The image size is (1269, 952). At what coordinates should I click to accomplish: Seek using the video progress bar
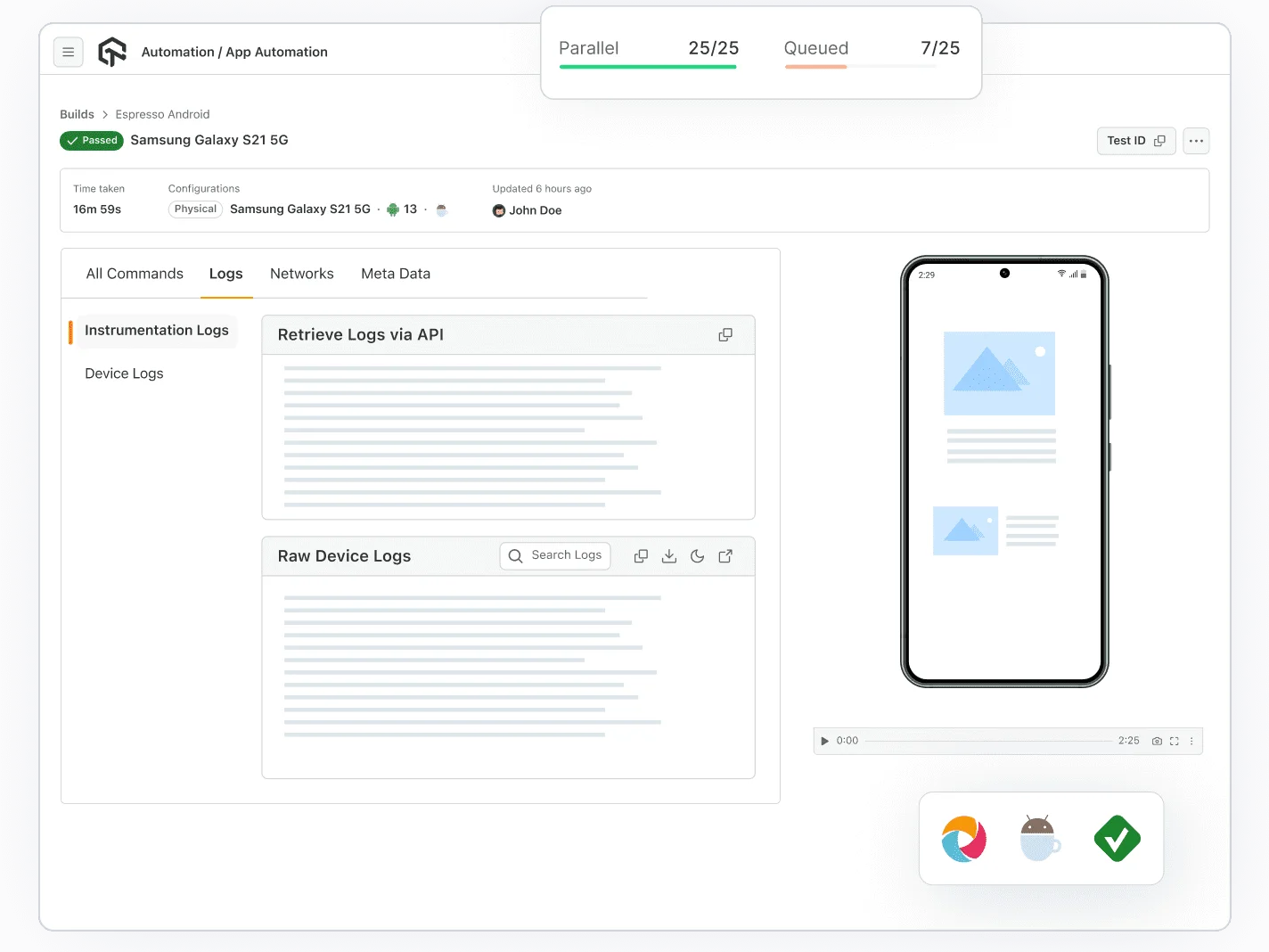[x=989, y=741]
